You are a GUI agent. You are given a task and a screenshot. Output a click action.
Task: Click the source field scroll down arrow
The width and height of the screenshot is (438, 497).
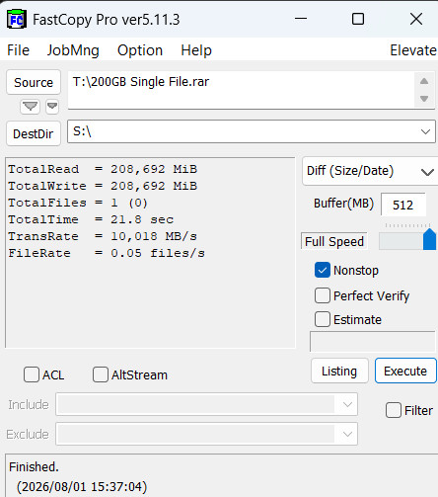coord(424,99)
